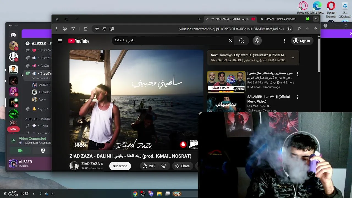This screenshot has height=198, width=352.
Task: Open the tab search dropdown
Action: (x=316, y=19)
